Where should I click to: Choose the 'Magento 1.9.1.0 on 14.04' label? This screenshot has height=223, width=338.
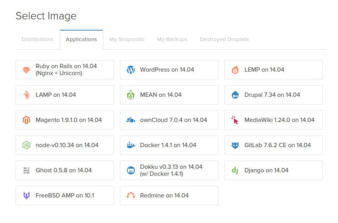coord(69,120)
